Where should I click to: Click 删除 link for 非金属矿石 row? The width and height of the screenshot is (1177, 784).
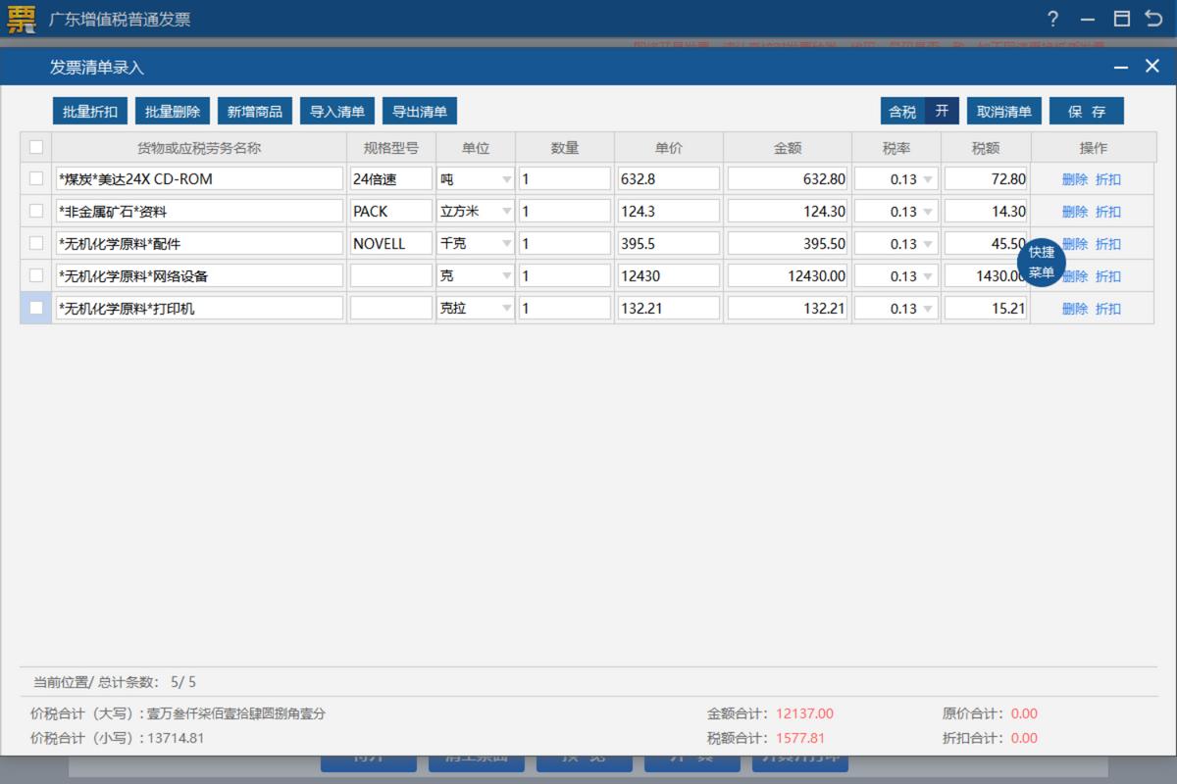pyautogui.click(x=1074, y=212)
